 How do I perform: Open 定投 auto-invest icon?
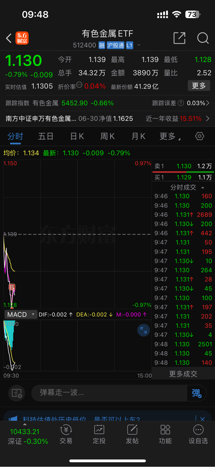[99, 434]
